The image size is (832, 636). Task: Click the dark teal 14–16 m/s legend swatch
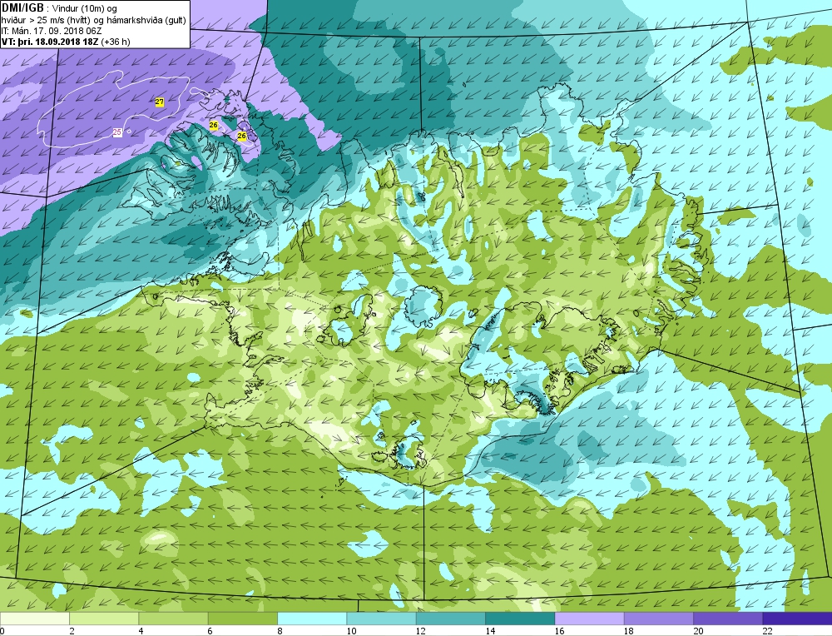point(520,619)
